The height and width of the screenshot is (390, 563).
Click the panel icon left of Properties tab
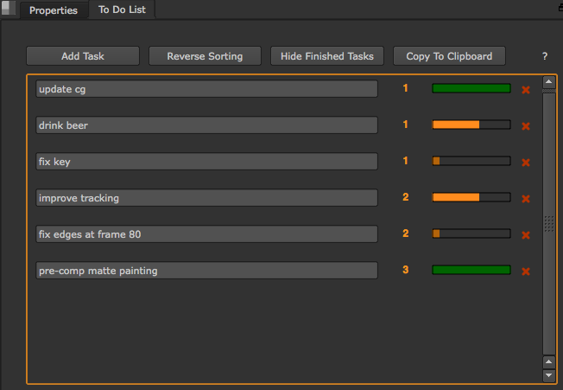click(9, 10)
